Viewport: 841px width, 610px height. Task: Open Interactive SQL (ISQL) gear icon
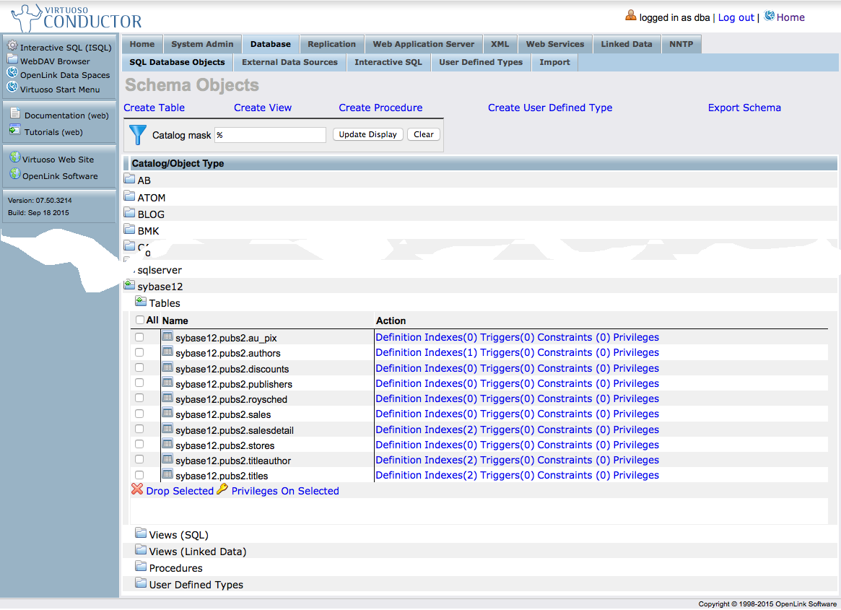coord(12,45)
